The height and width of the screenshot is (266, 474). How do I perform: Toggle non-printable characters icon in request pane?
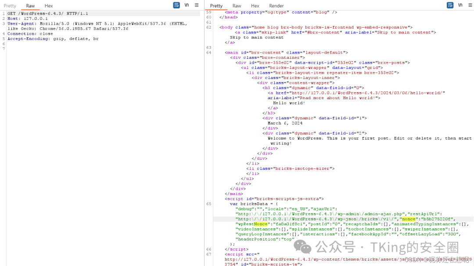click(x=187, y=5)
